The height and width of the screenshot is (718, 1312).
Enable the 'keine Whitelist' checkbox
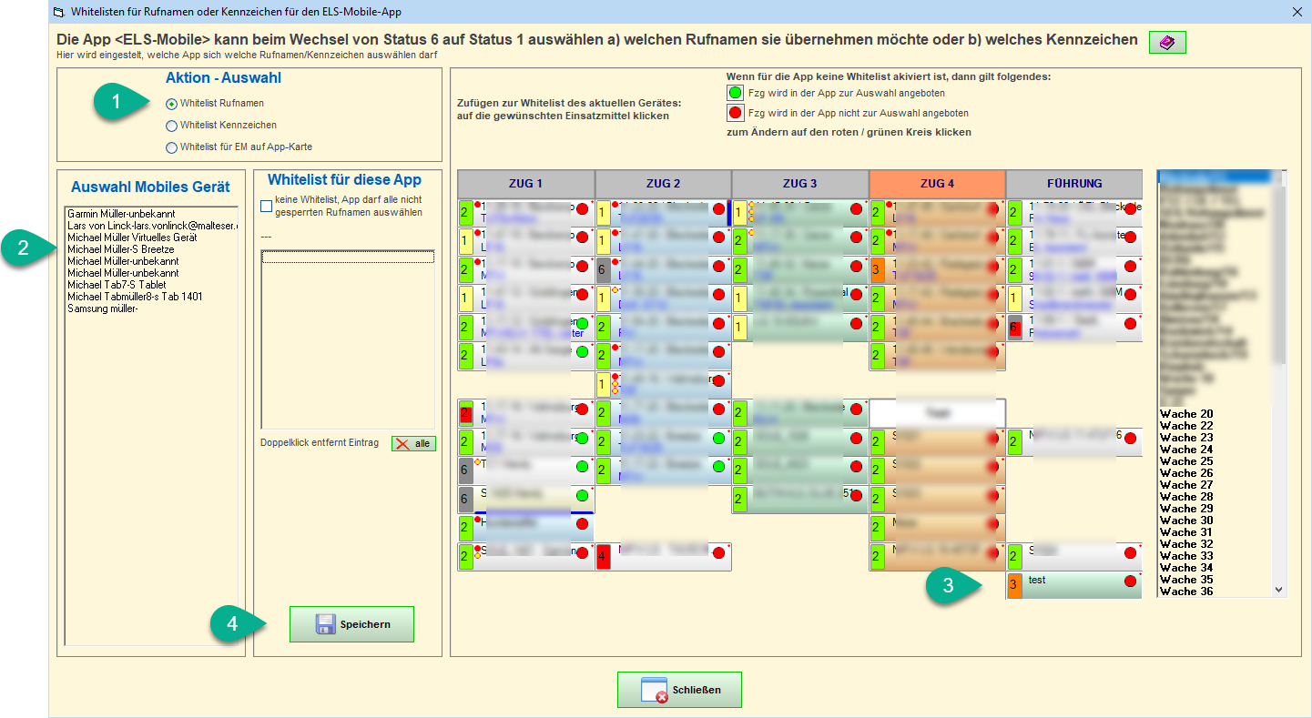pyautogui.click(x=266, y=206)
